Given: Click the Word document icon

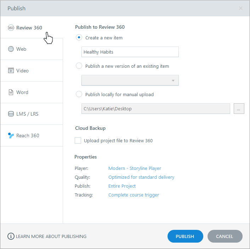Looking at the screenshot, I should [11, 92].
